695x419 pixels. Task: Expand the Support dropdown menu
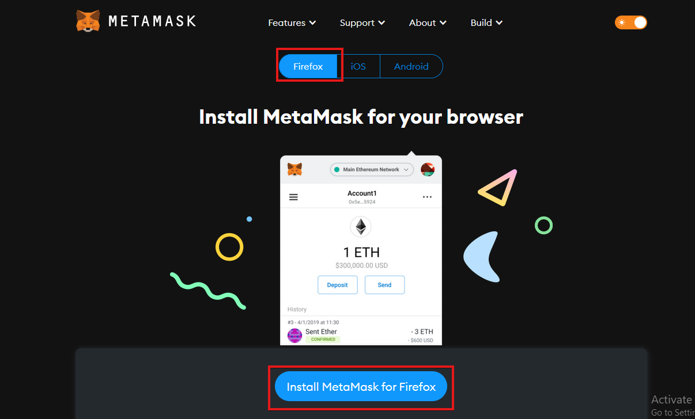[x=362, y=23]
